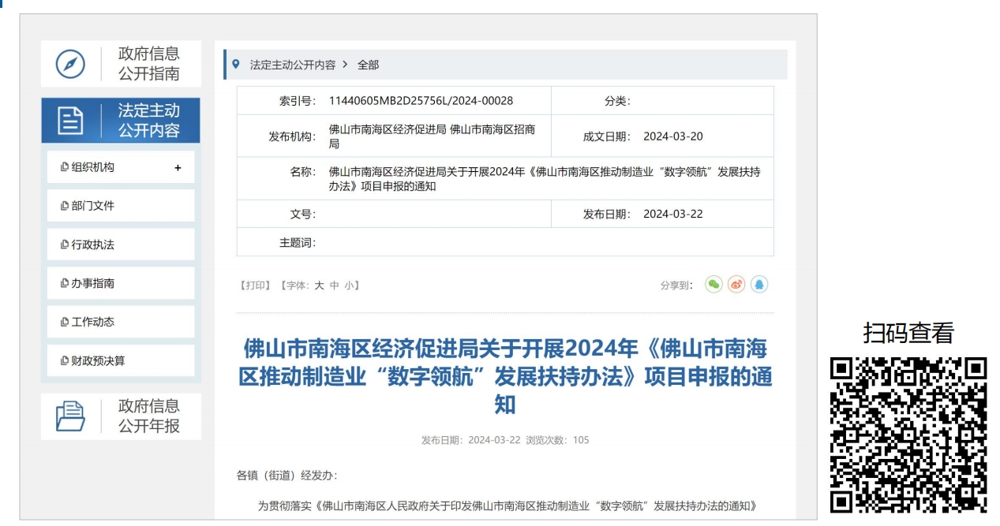Open the 财政预决算 sidebar item
Viewport: 1000px width, 526px height.
click(x=98, y=360)
